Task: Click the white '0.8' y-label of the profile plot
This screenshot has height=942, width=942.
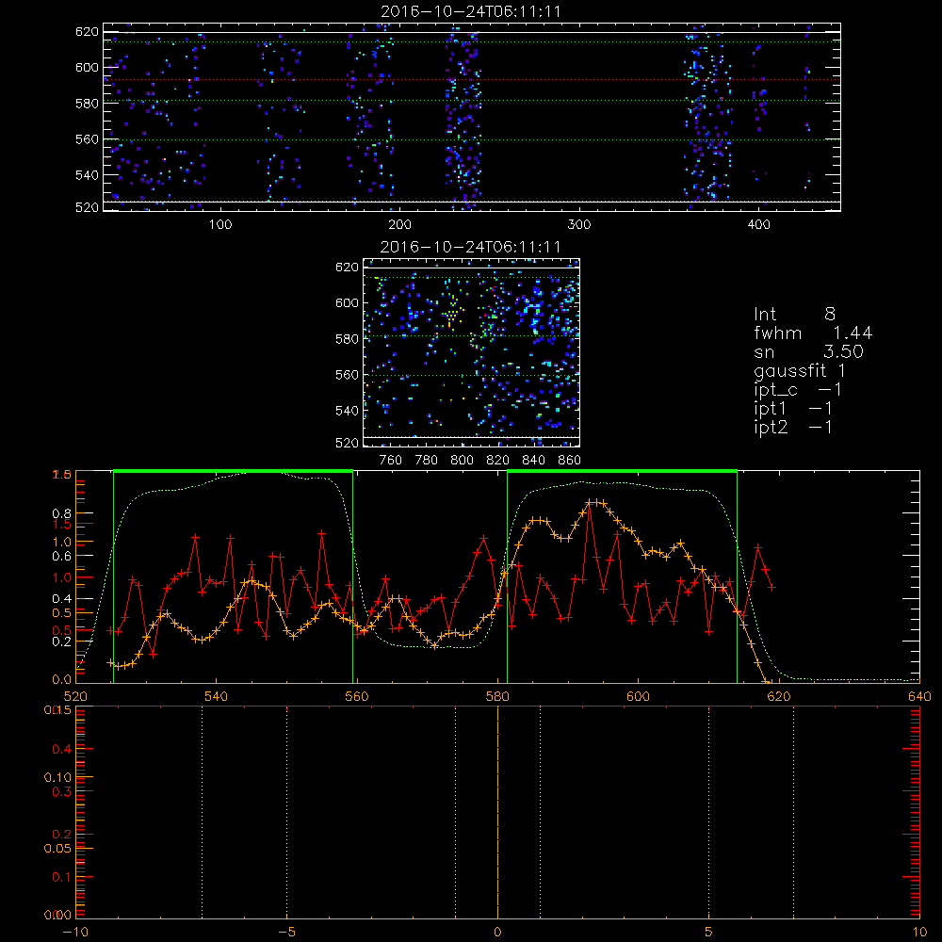Action: click(x=62, y=513)
